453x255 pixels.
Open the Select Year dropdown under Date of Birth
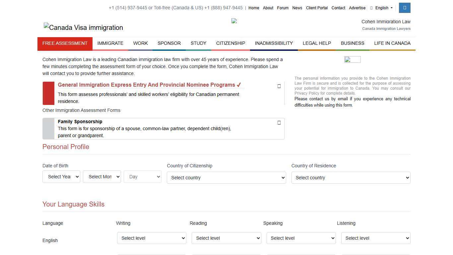(x=61, y=176)
